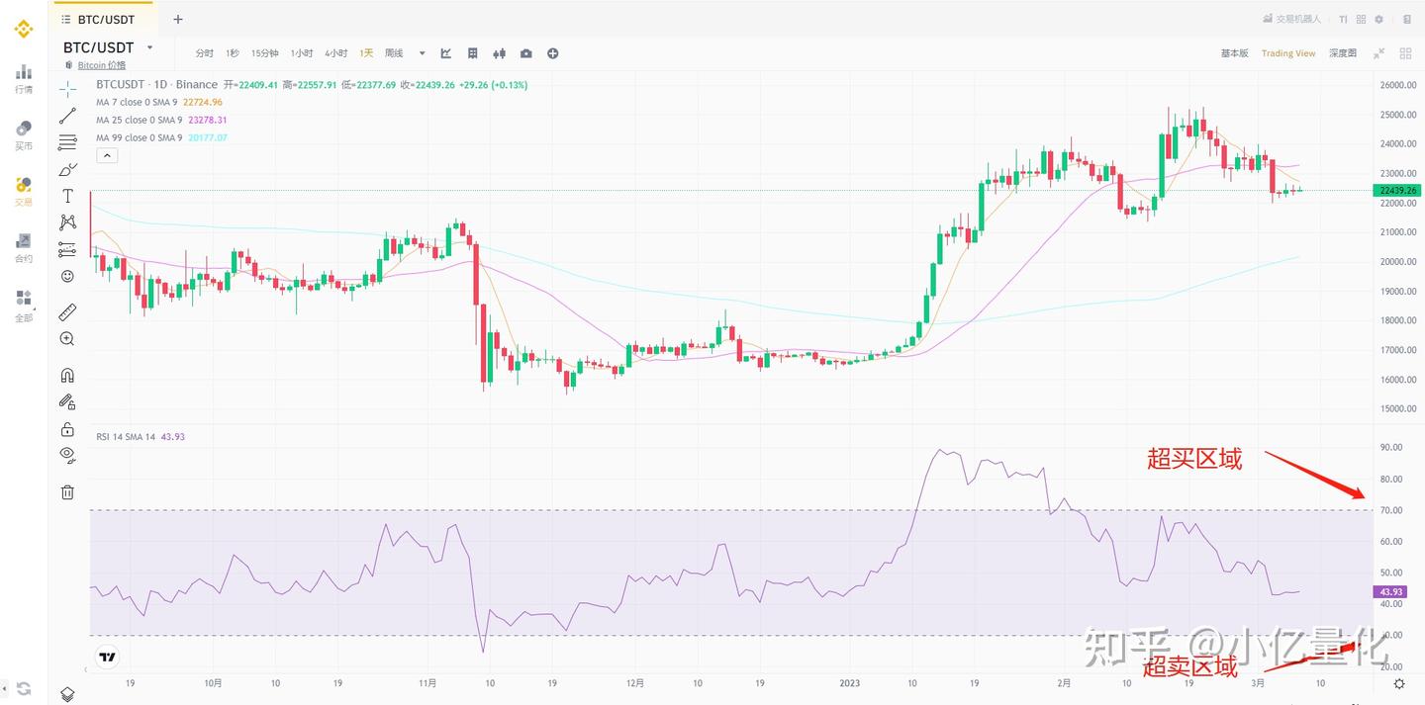Click the MA 7 close indicator legend
Image resolution: width=1425 pixels, height=705 pixels.
click(x=159, y=102)
